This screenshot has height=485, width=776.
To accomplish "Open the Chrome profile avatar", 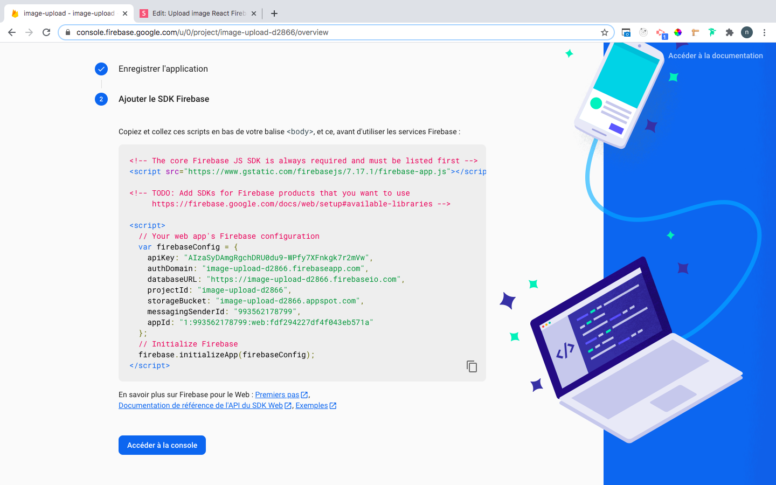I will tap(747, 32).
